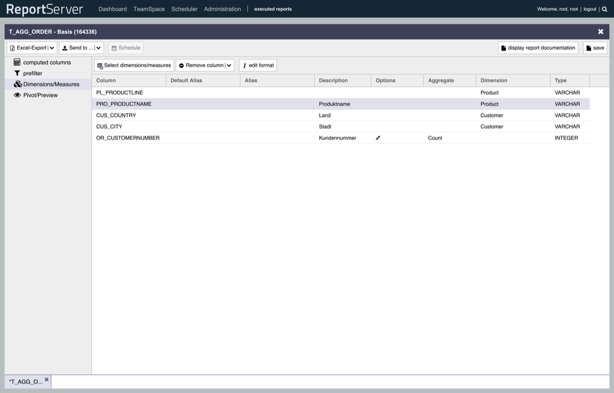Screen dimensions: 614x393
Task: Save the report
Action: (595, 48)
